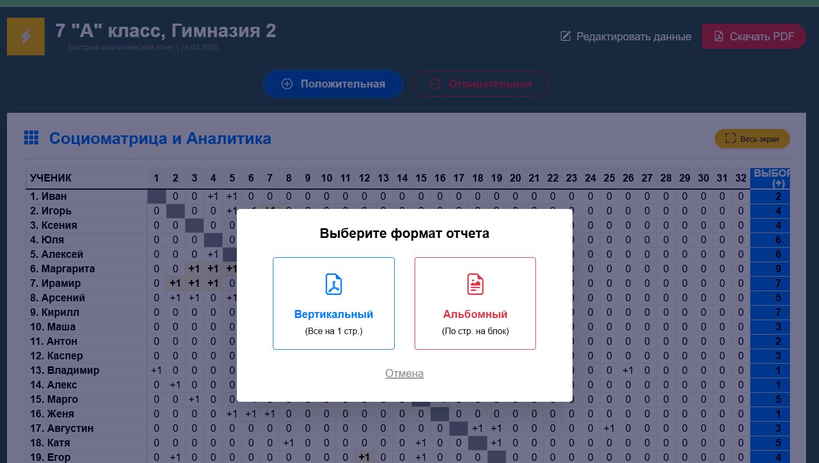Open fullscreen mode via Весь экран

pos(752,138)
